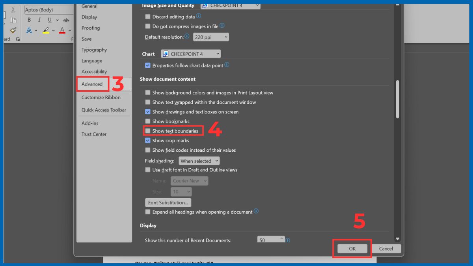
Task: Click info icon beside Discard editing data
Action: point(199,16)
